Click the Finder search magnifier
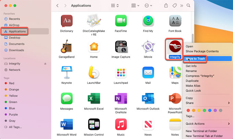This screenshot has width=233, height=139. (188, 6)
